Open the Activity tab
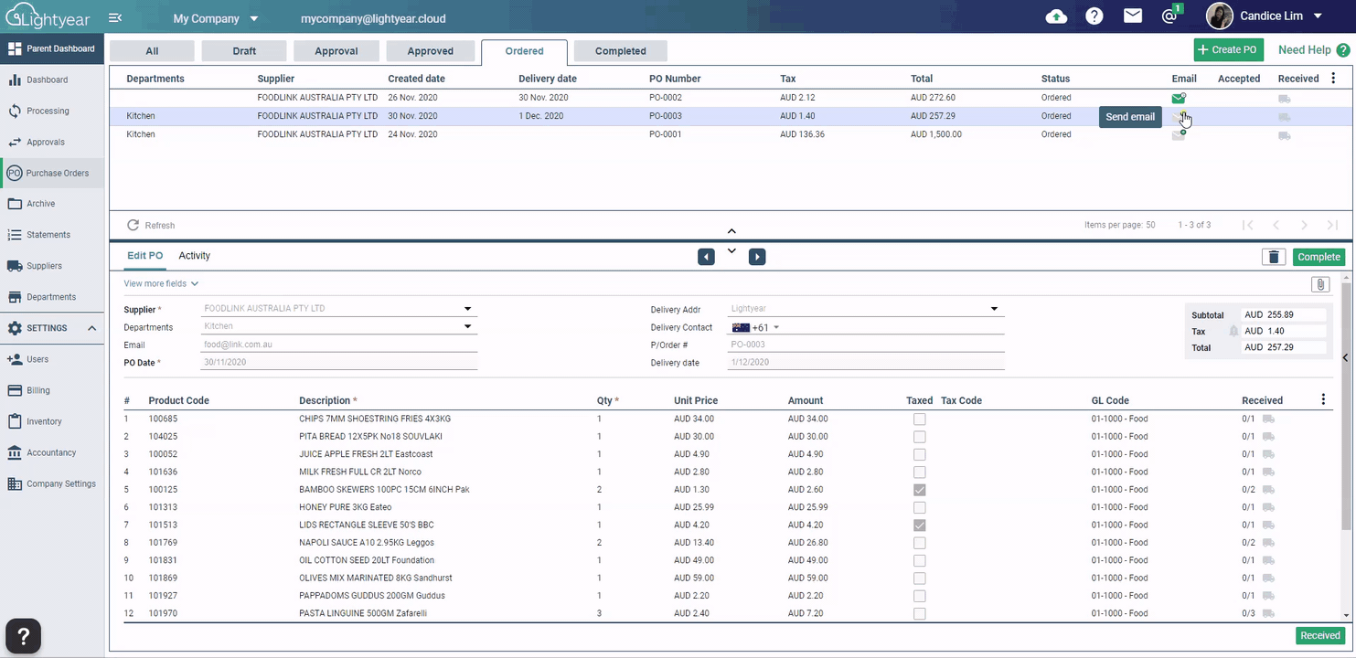The image size is (1356, 658). pyautogui.click(x=194, y=256)
